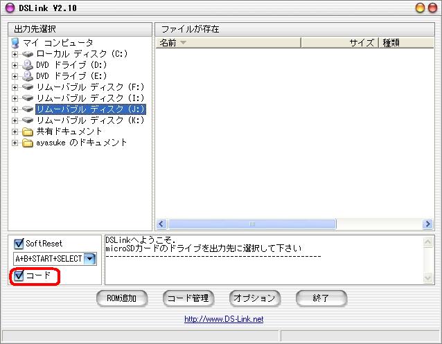Click the log box scroll up arrow
Viewport: 442px width, 344px height.
click(427, 242)
